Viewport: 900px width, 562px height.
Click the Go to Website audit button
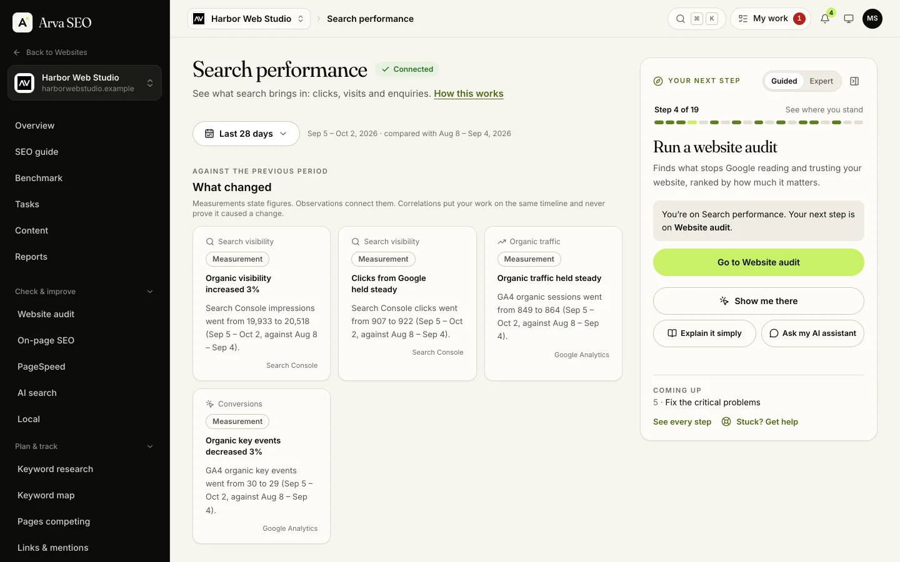759,262
